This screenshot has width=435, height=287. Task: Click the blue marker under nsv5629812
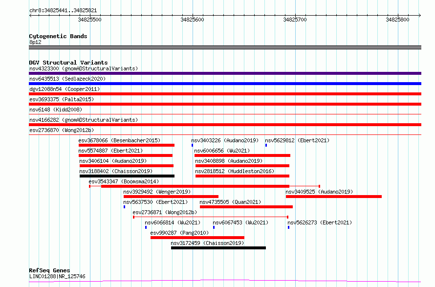[x=266, y=145]
